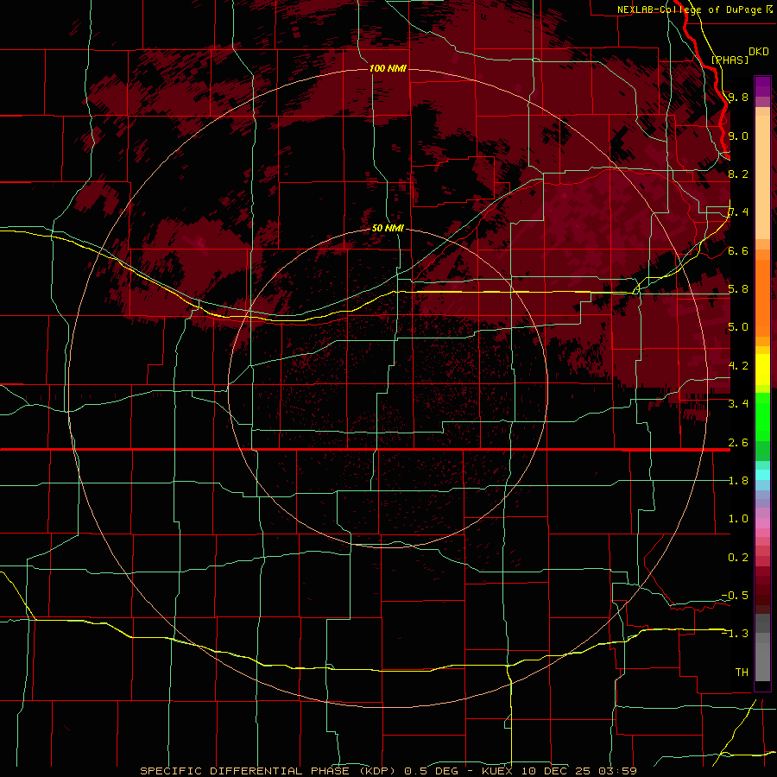Image resolution: width=777 pixels, height=777 pixels.
Task: Click the logo symbol after "DuPage"
Action: click(x=768, y=9)
